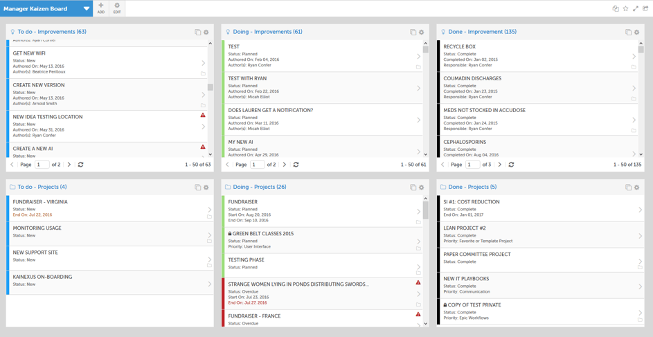The width and height of the screenshot is (653, 337).
Task: Click the copy icon on To do - Improvements
Action: pyautogui.click(x=198, y=32)
